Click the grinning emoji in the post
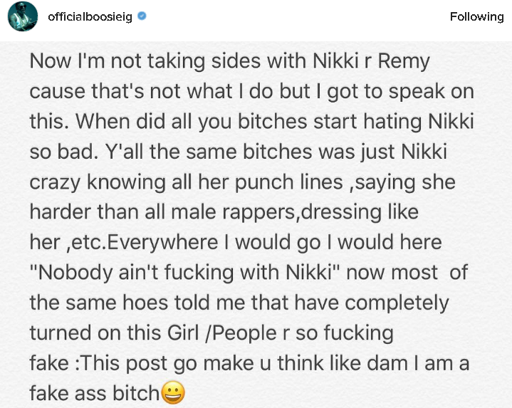Viewport: 512px width, 408px height. coord(174,392)
